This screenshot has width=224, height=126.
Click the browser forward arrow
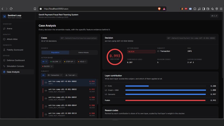7,9
